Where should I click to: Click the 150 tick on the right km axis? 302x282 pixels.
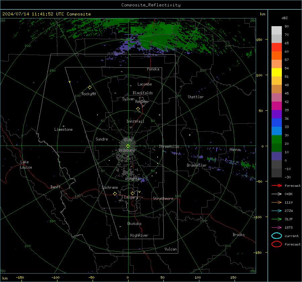pos(259,40)
